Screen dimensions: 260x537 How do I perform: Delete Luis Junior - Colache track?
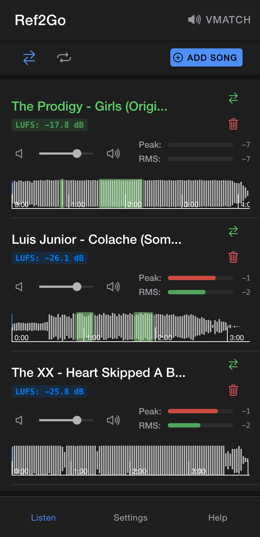[x=233, y=257]
